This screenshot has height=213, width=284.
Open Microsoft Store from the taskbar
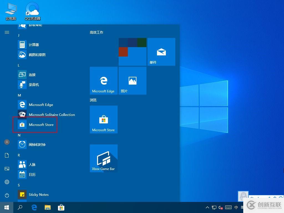click(x=61, y=207)
